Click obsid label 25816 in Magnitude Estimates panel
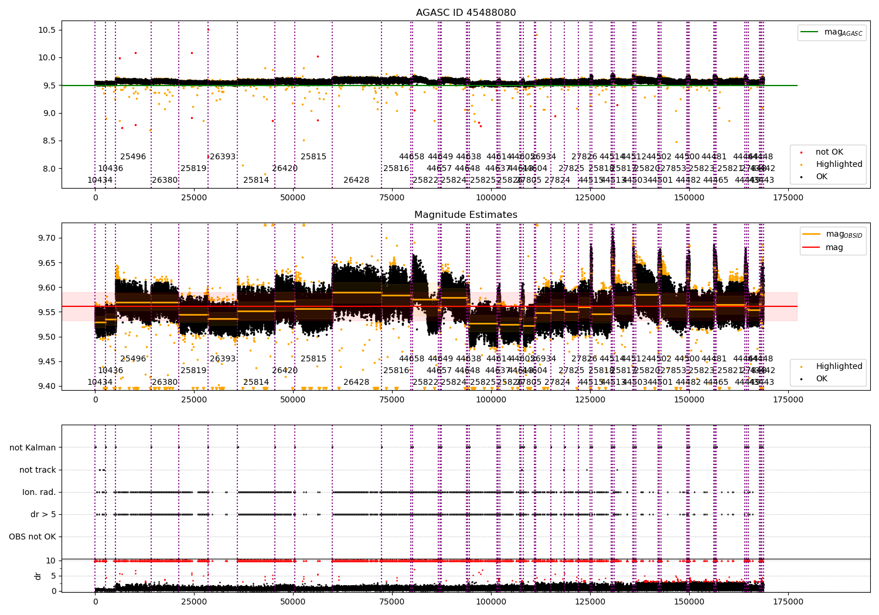The image size is (879, 615). pyautogui.click(x=396, y=371)
